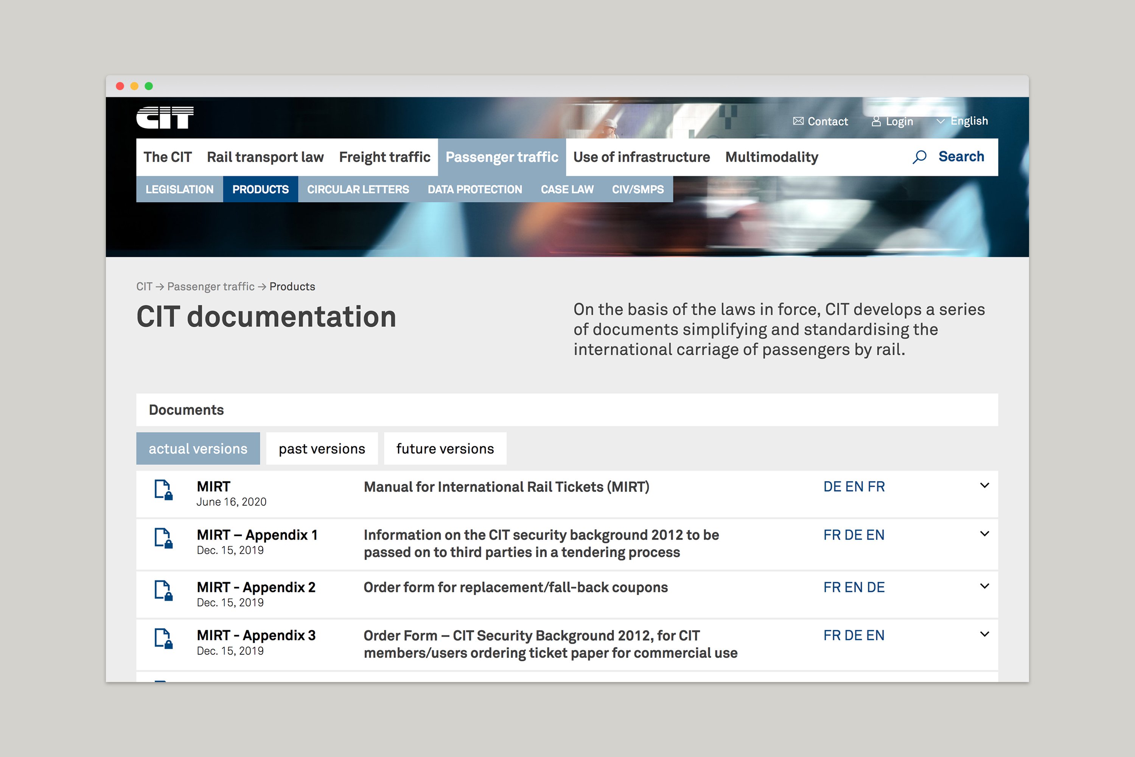Open Use of infrastructure menu
Screen dimensions: 1135x757
[641, 157]
